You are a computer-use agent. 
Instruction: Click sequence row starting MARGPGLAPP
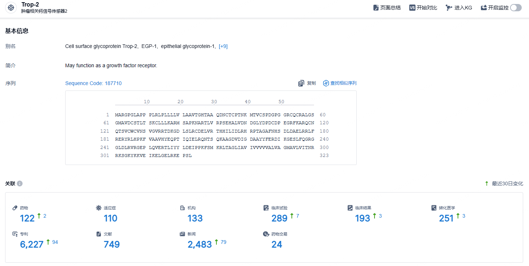(x=215, y=115)
